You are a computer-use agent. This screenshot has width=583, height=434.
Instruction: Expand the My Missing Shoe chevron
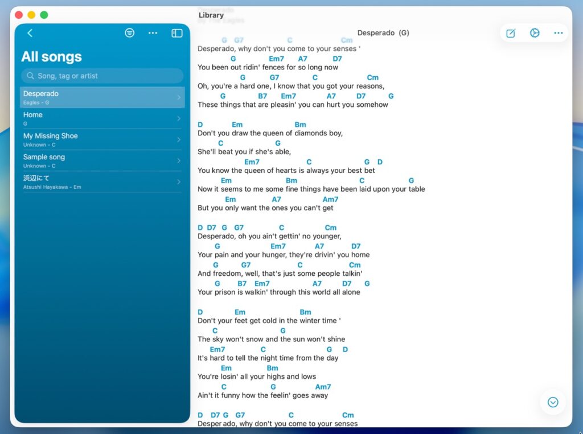[x=179, y=139]
